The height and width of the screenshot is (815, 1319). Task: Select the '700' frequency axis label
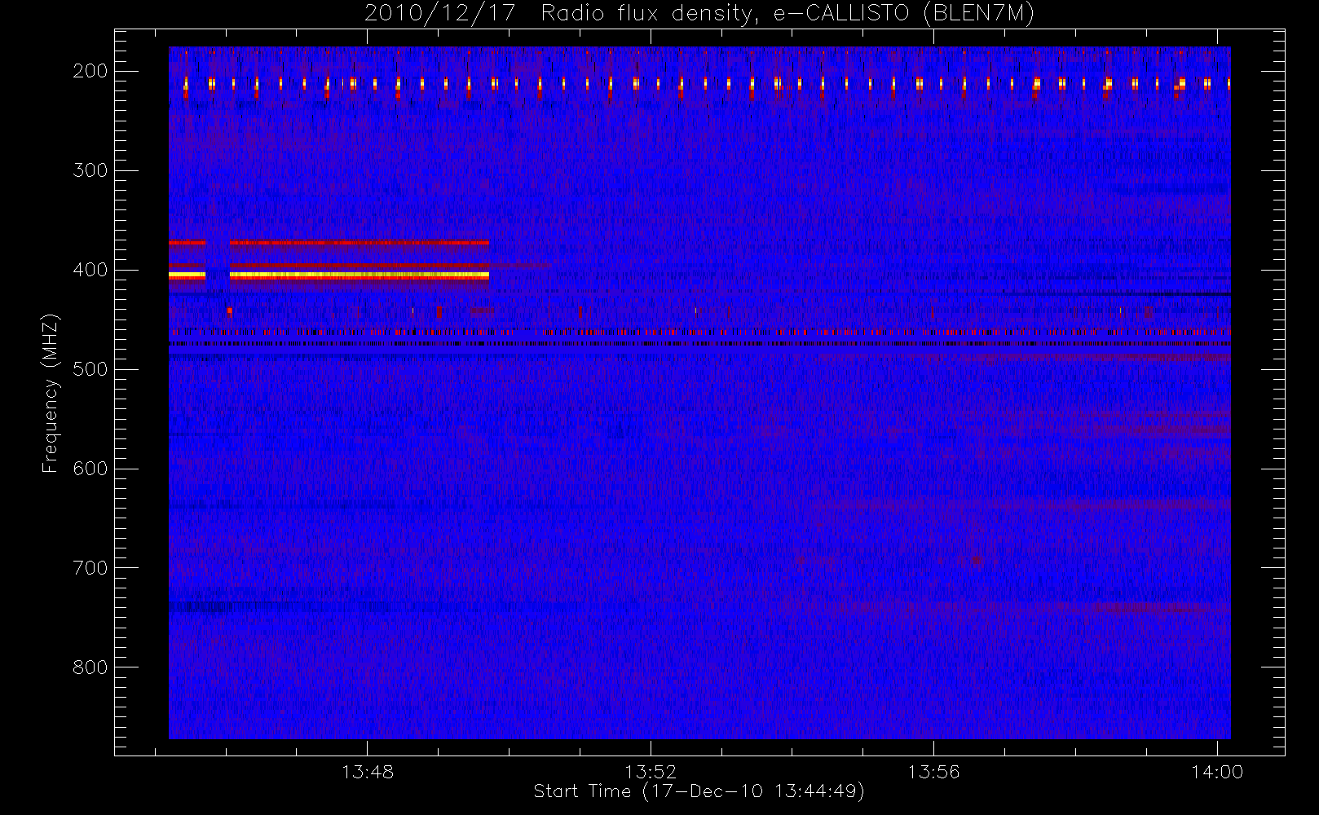(90, 568)
